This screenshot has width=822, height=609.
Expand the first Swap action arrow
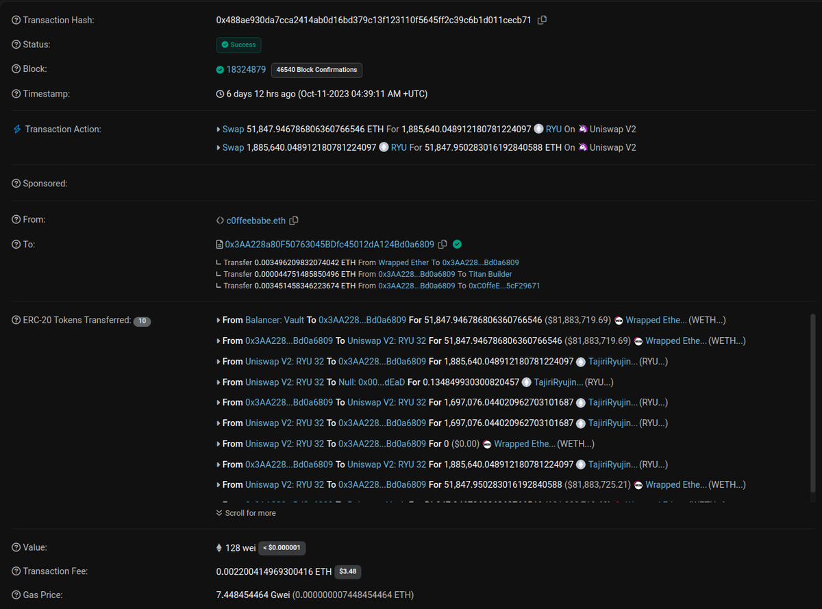pos(219,129)
